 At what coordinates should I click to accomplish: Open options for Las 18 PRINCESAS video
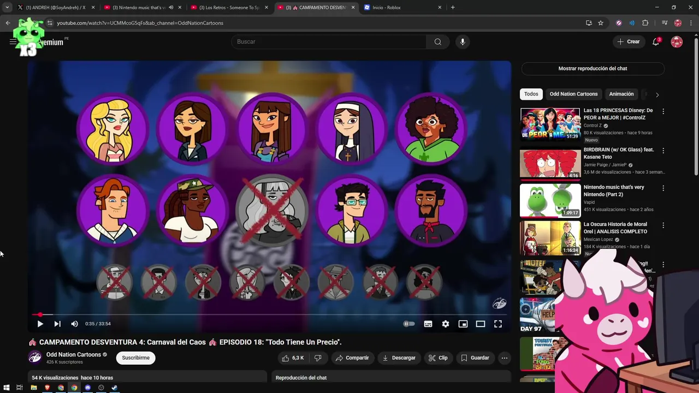coord(664,111)
